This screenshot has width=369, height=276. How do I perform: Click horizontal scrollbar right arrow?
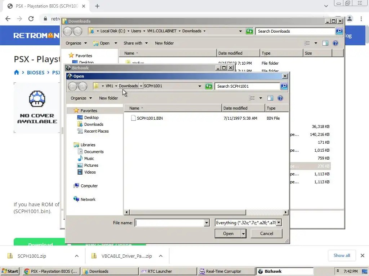click(x=285, y=212)
